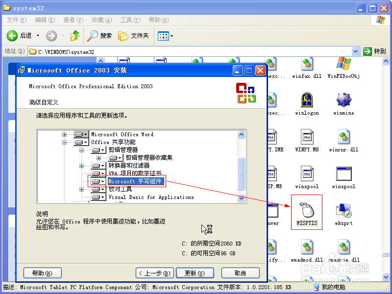This screenshot has width=392, height=294.
Task: Click the Search toolbar button
Action: pyautogui.click(x=99, y=36)
